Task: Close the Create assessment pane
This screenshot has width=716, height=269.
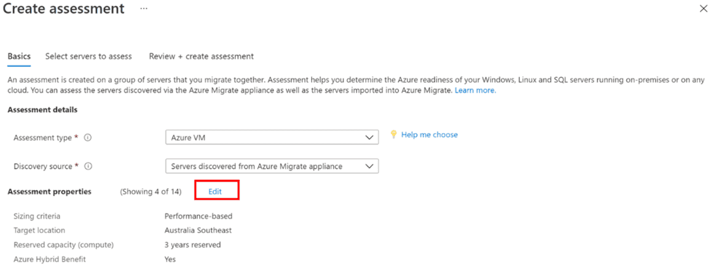Action: tap(704, 9)
